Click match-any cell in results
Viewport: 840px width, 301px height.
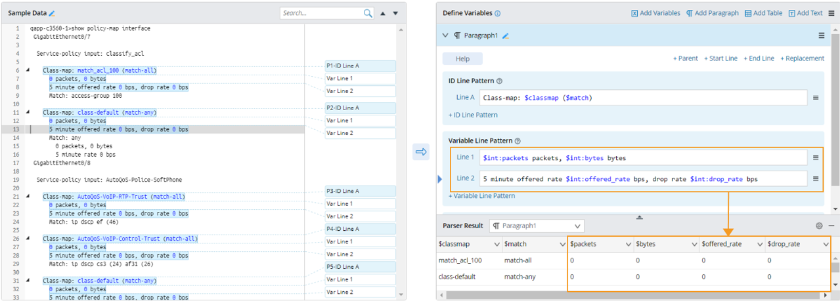pyautogui.click(x=520, y=277)
